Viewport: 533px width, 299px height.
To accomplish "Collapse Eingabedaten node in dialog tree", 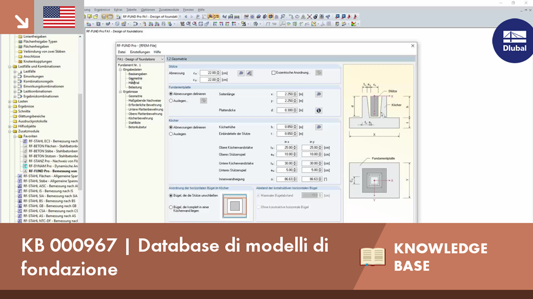I will [120, 70].
